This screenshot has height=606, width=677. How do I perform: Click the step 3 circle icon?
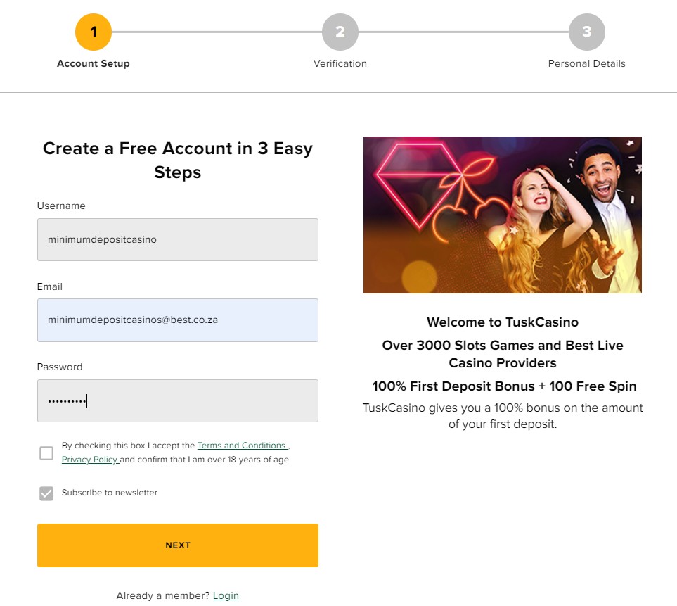point(587,32)
